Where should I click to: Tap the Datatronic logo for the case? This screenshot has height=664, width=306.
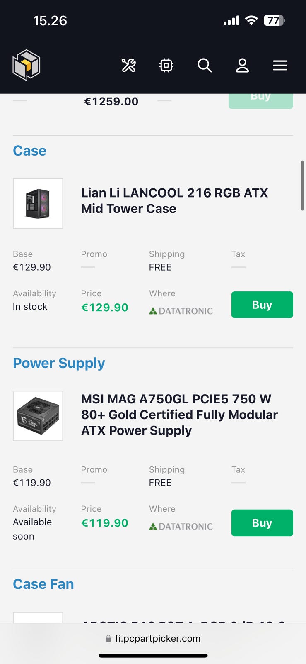click(181, 311)
